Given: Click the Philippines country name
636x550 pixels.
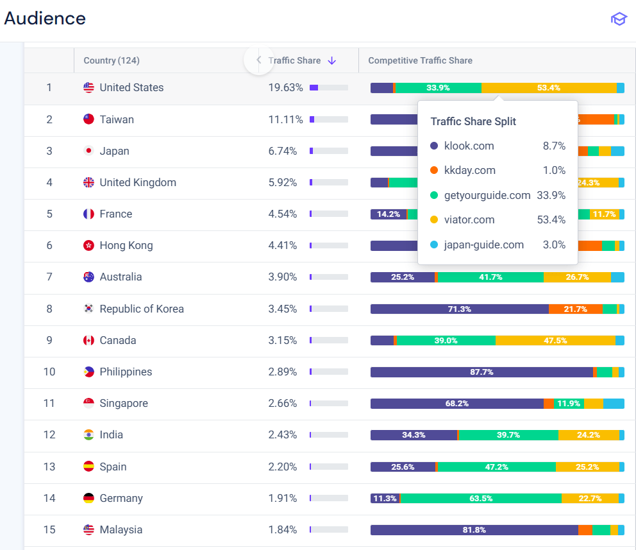Looking at the screenshot, I should point(126,372).
